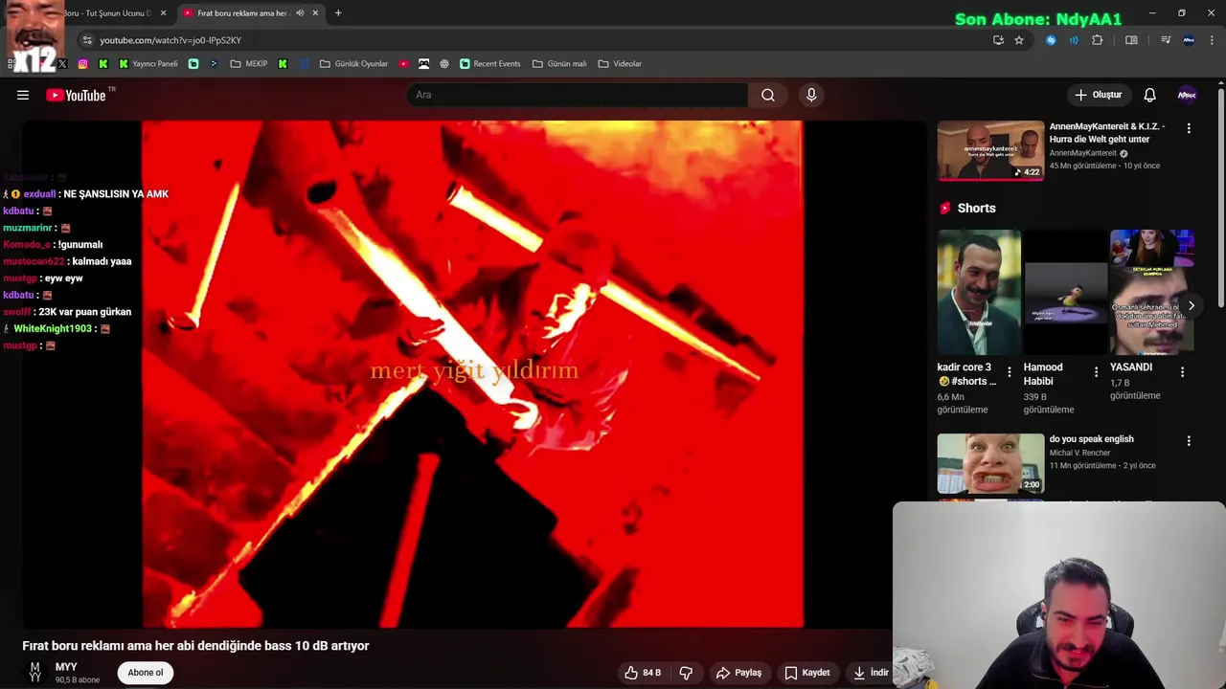Image resolution: width=1226 pixels, height=689 pixels.
Task: Open the ChatGPT bookmark icon
Action: (x=444, y=64)
